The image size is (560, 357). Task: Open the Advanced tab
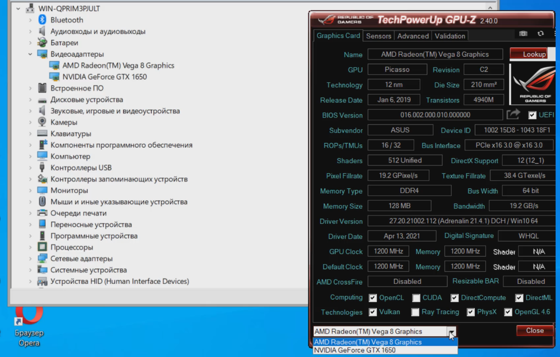[413, 36]
